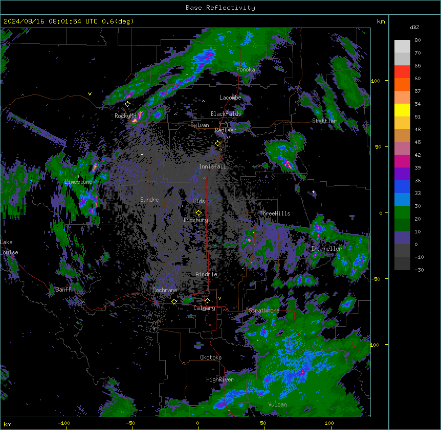441x430 pixels.
Task: Select the purple swatch between 39 and 36 dBZ
Action: tap(402, 174)
